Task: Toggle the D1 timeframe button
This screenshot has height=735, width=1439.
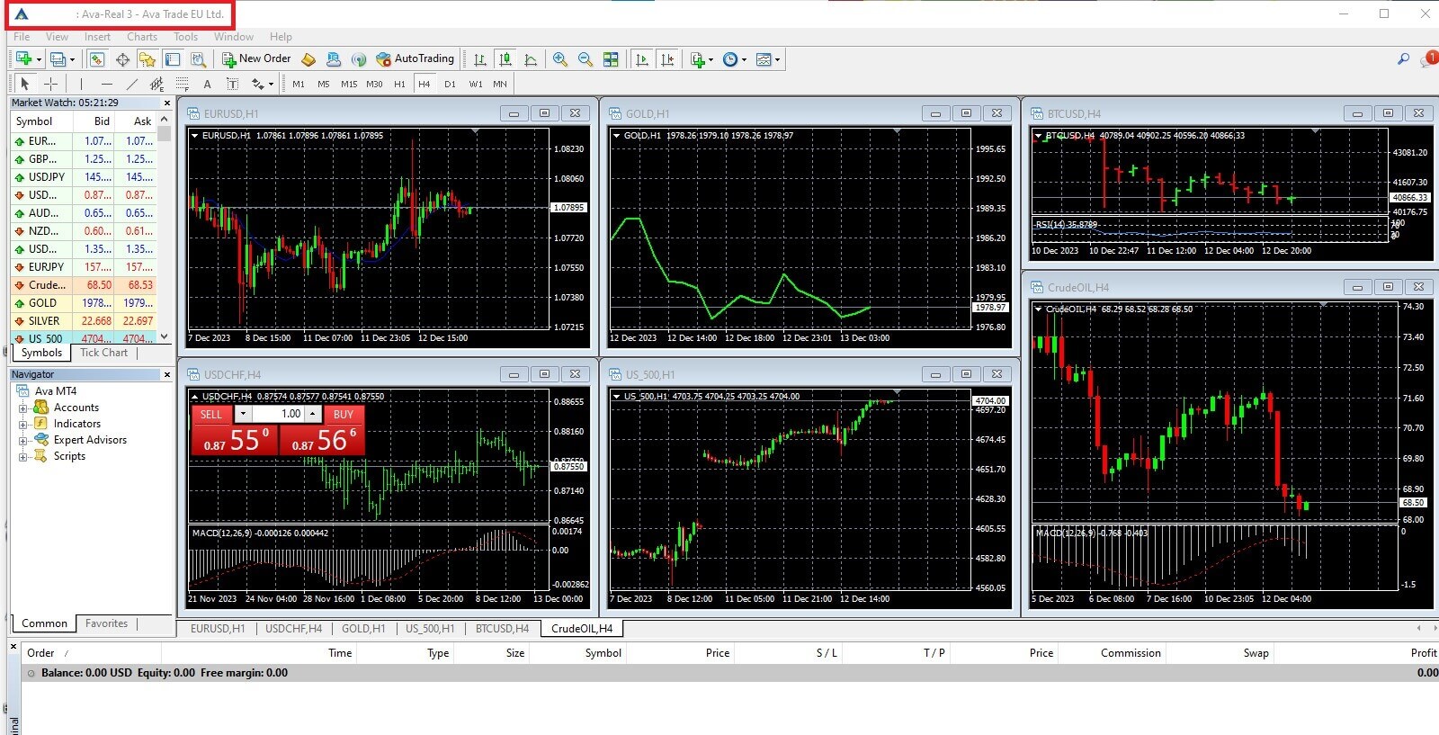Action: click(x=450, y=85)
